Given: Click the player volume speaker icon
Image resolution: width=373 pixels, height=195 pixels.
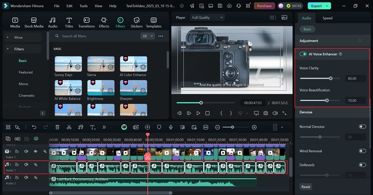Looking at the screenshot, I should click(x=275, y=113).
